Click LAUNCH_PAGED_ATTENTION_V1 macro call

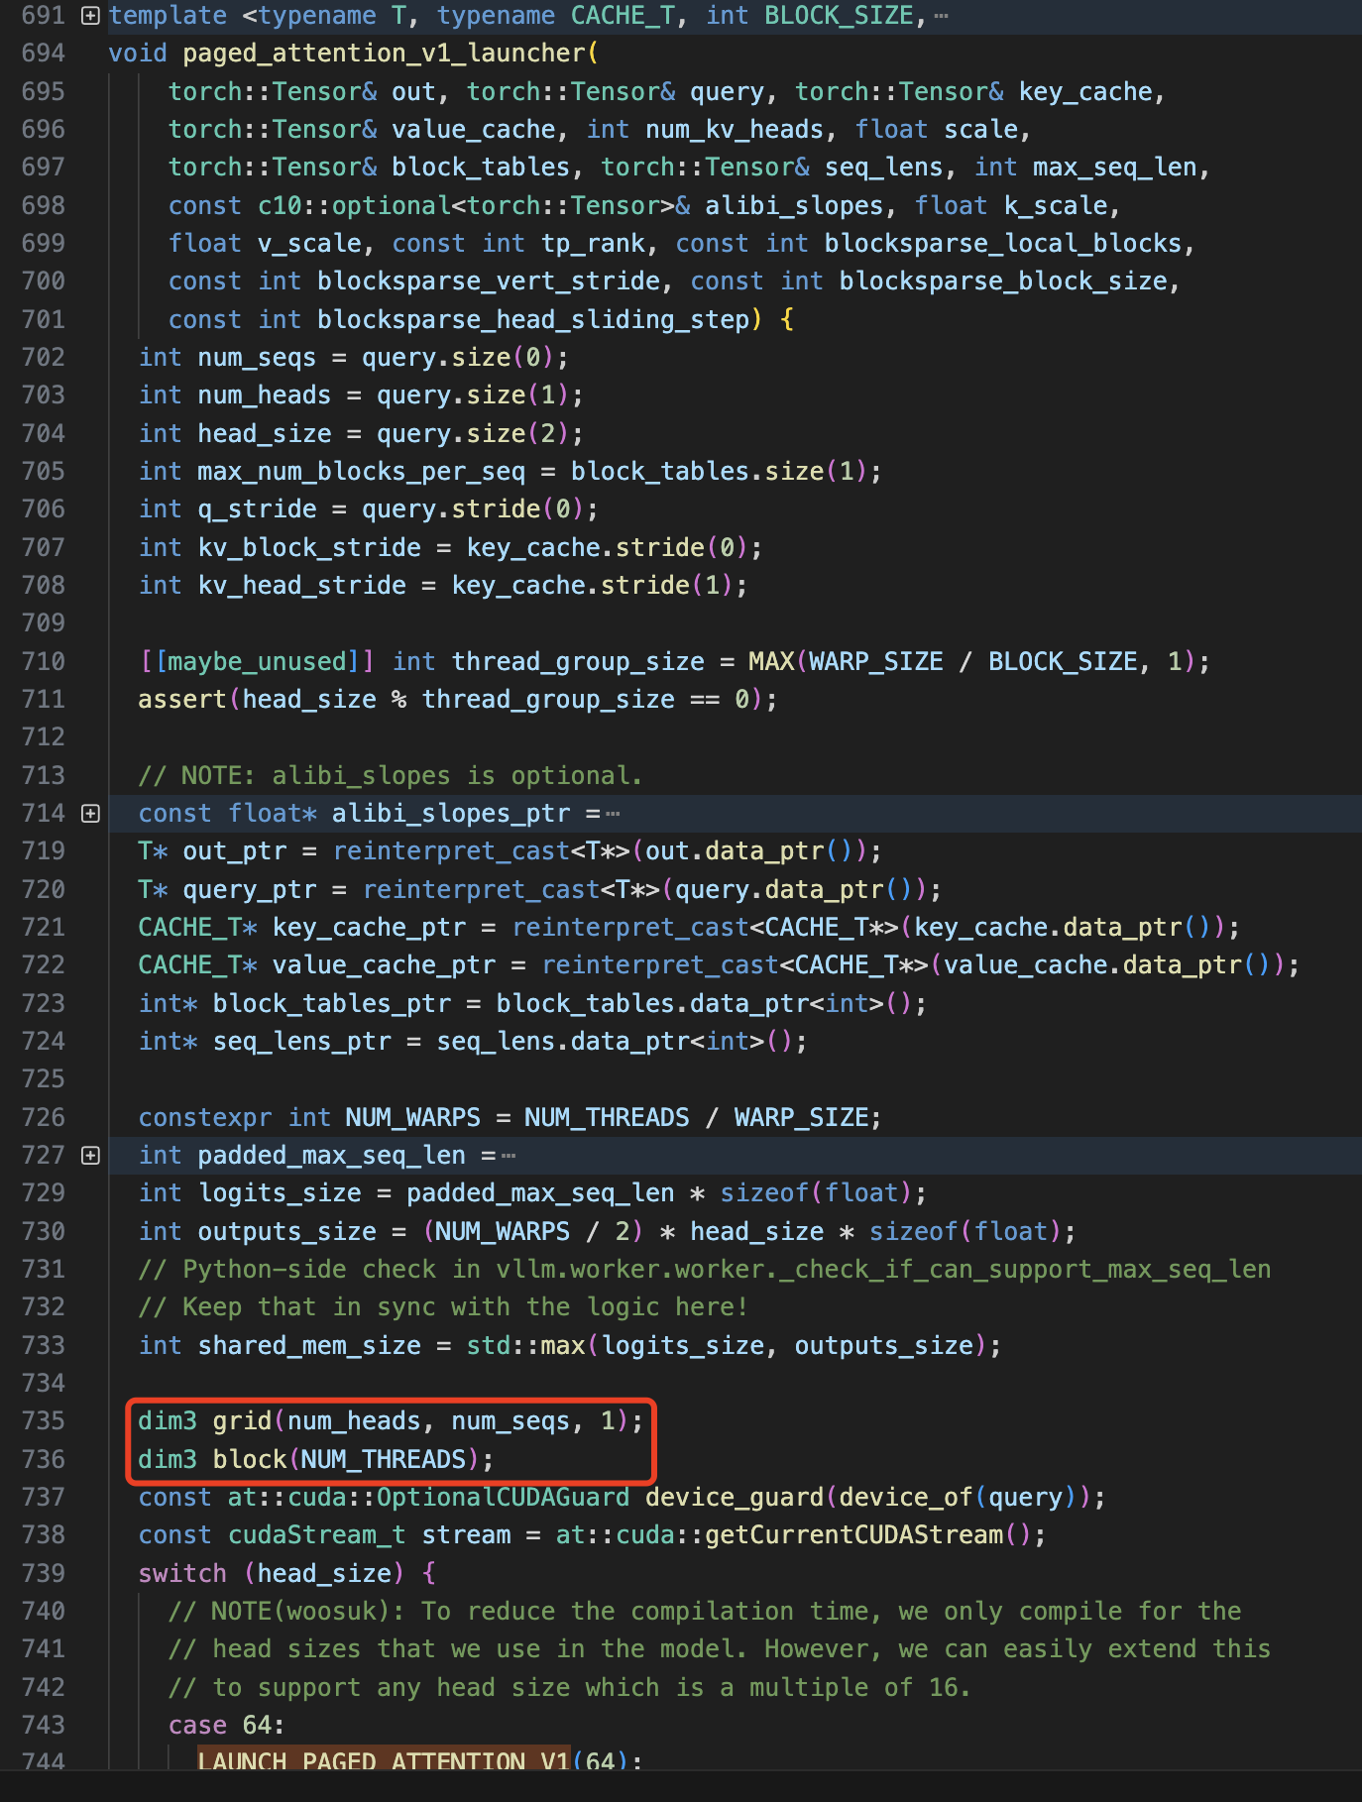384,1760
